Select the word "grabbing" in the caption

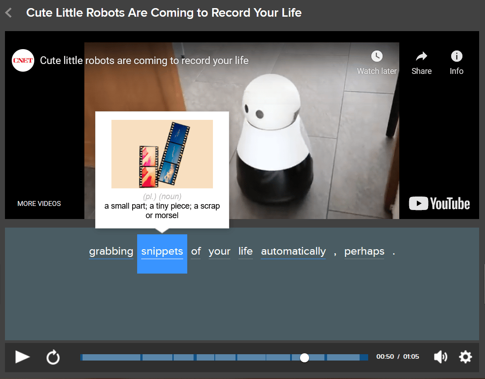(x=111, y=251)
